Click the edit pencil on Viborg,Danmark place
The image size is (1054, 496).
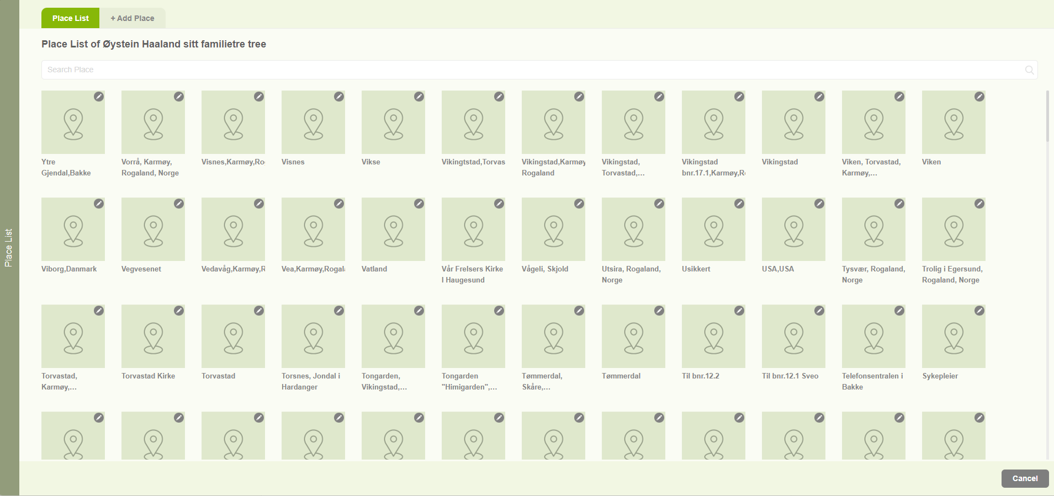point(99,204)
